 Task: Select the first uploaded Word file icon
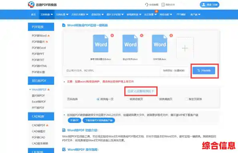click(101, 43)
